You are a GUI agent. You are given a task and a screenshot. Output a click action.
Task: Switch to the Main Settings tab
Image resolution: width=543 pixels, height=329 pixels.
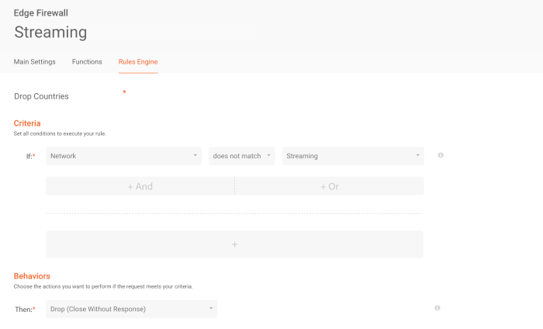(x=35, y=61)
